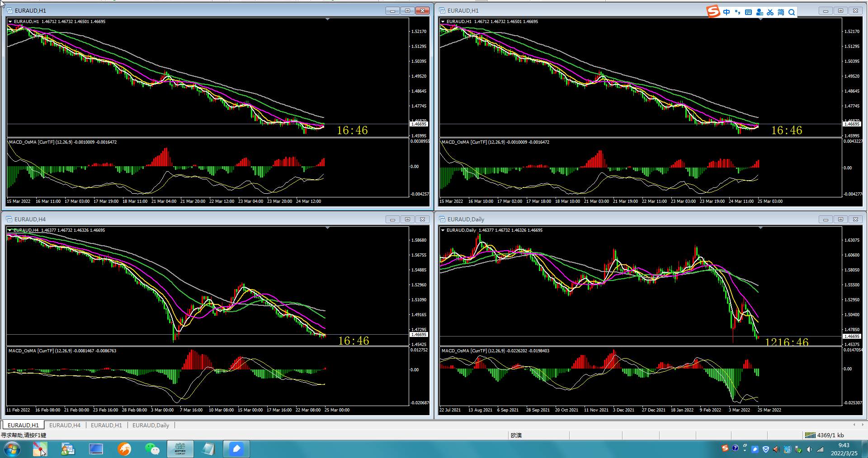This screenshot has height=458, width=868.
Task: Click the Show desktop button
Action: pyautogui.click(x=864, y=449)
